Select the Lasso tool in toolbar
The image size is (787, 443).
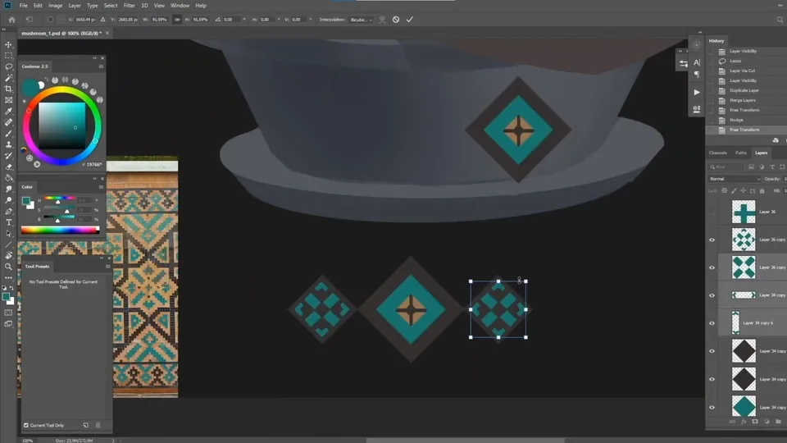pos(8,66)
